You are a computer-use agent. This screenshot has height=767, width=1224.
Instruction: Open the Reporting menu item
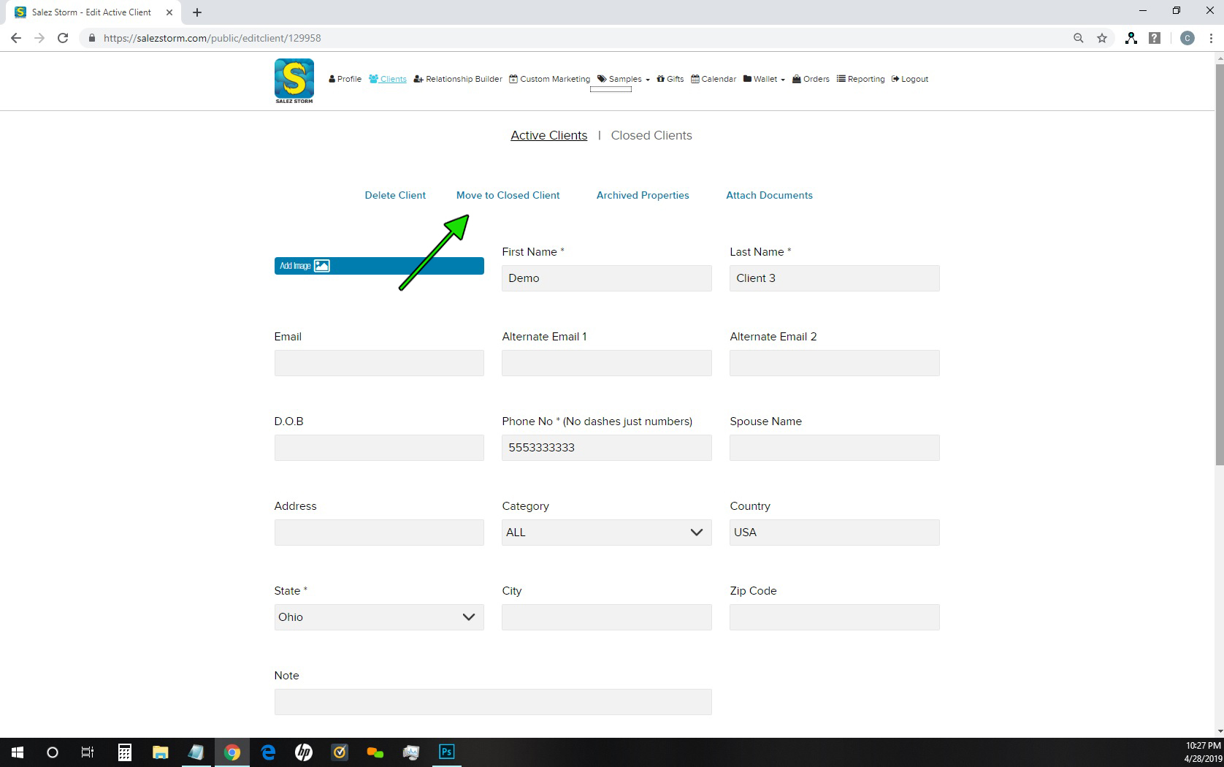[x=861, y=79]
